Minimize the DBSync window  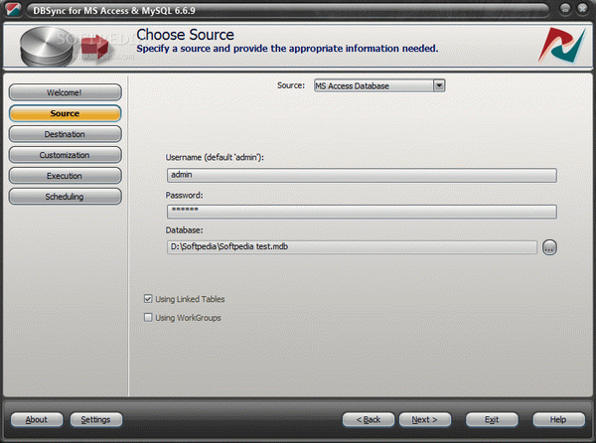point(565,9)
